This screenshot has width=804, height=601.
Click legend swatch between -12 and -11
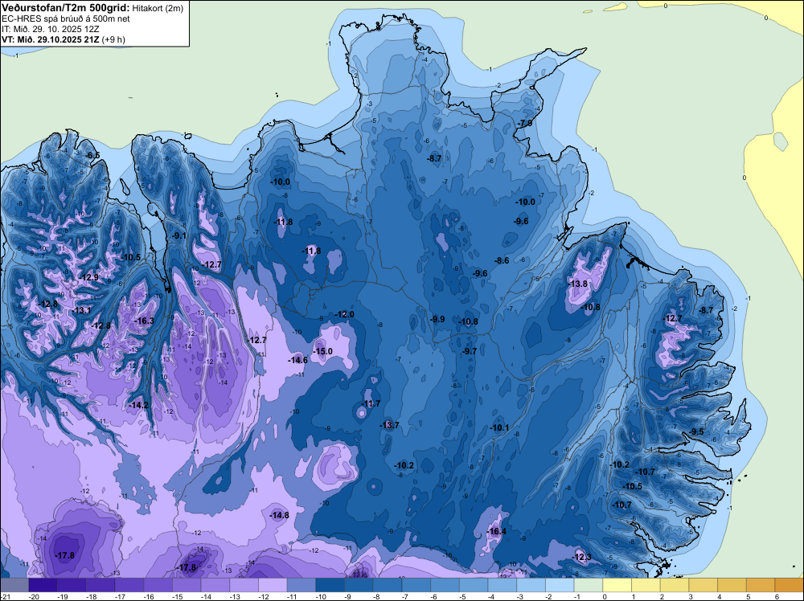pyautogui.click(x=273, y=585)
